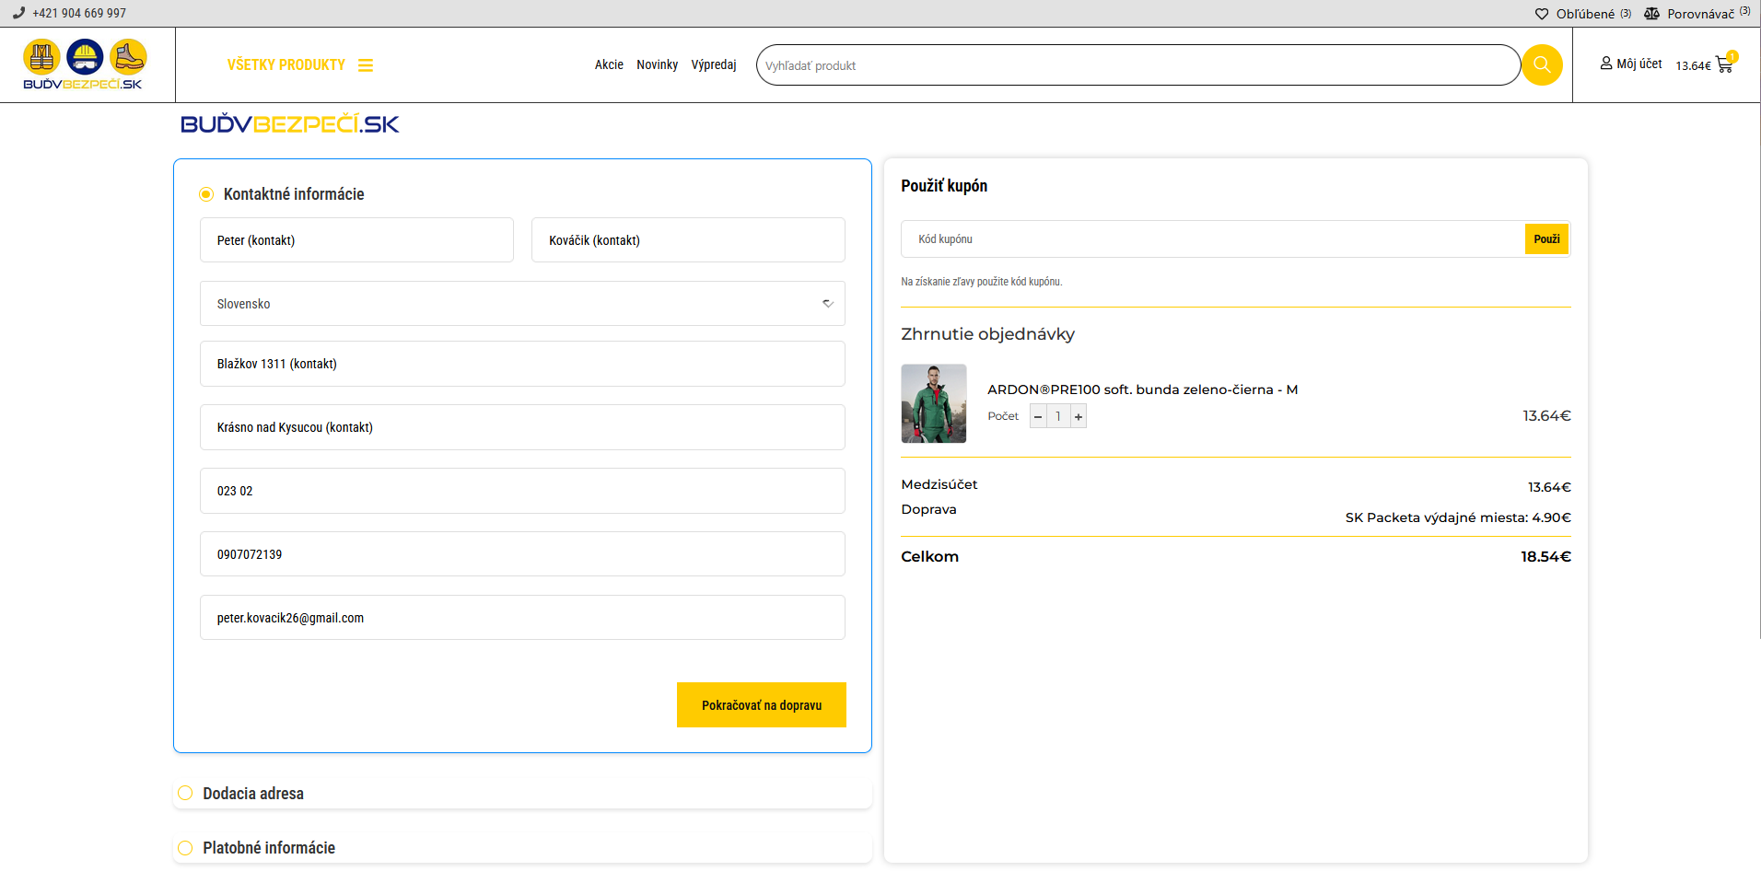Click the hamburger icon beside Všetky produkty
The image size is (1761, 883).
pos(366,65)
